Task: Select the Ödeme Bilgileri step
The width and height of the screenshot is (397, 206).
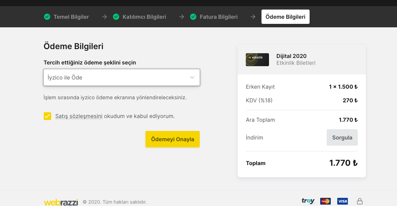Action: (285, 17)
